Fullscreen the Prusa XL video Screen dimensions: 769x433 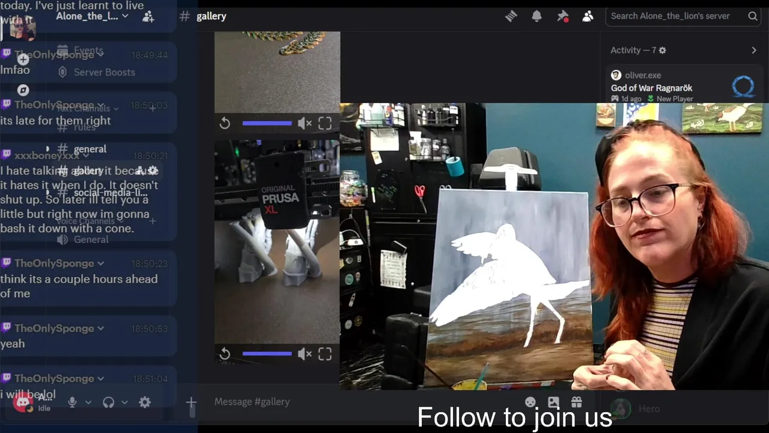coord(325,354)
